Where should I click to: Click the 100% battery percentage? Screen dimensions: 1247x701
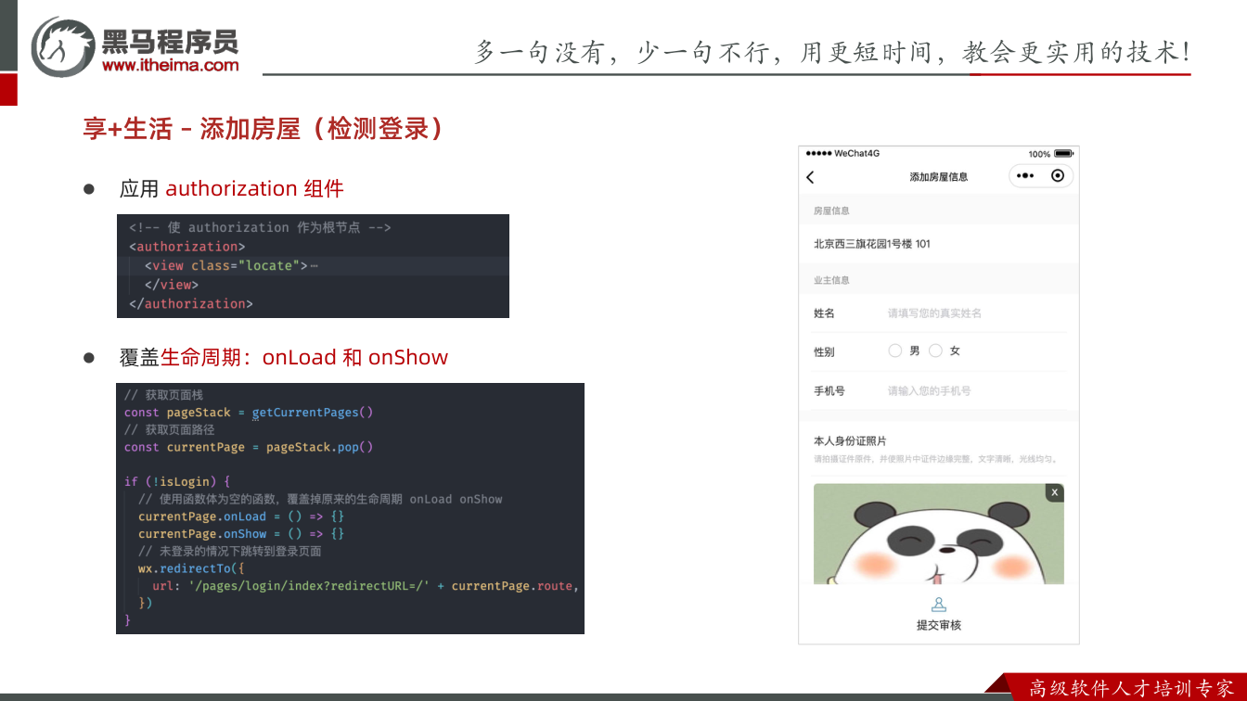1039,154
